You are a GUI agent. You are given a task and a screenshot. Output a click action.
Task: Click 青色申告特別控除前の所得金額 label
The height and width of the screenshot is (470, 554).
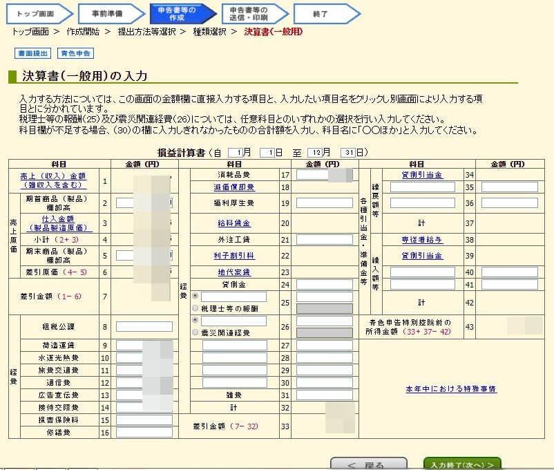point(408,327)
